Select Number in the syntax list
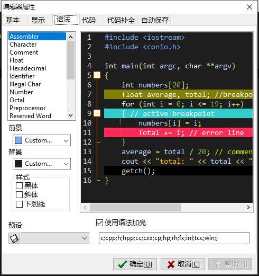Screen dimensions: 259x276 point(37,92)
